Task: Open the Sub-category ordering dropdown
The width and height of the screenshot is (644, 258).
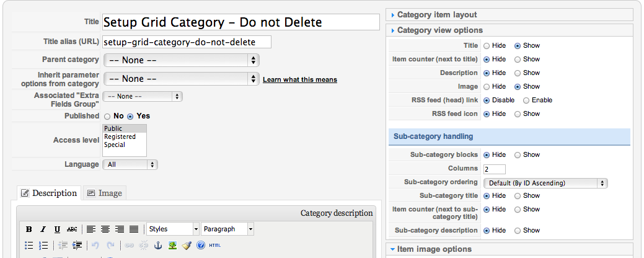Action: [x=545, y=183]
